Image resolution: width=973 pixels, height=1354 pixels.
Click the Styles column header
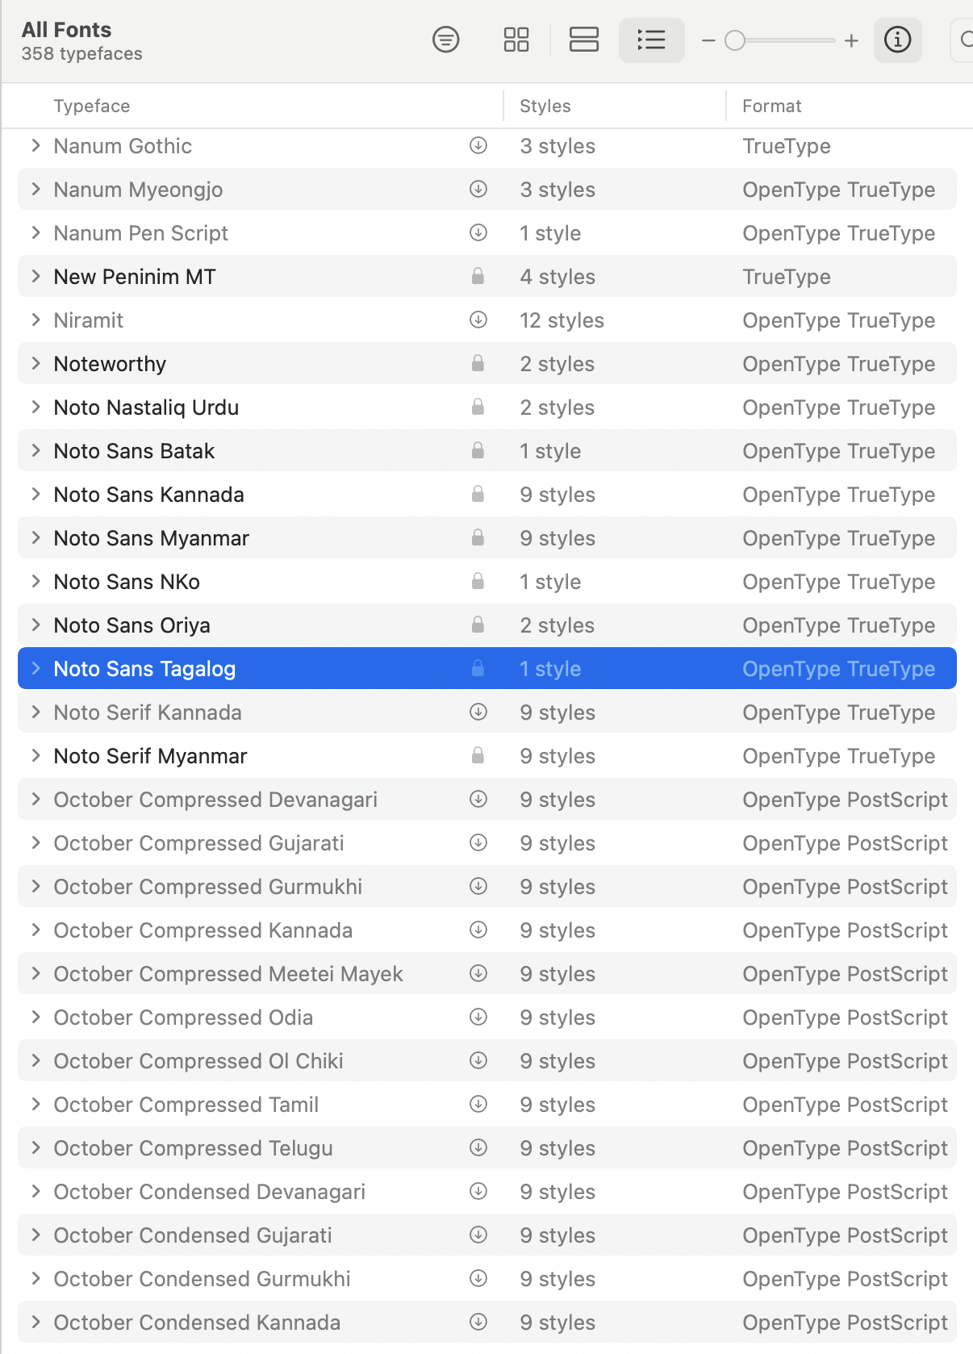[545, 106]
